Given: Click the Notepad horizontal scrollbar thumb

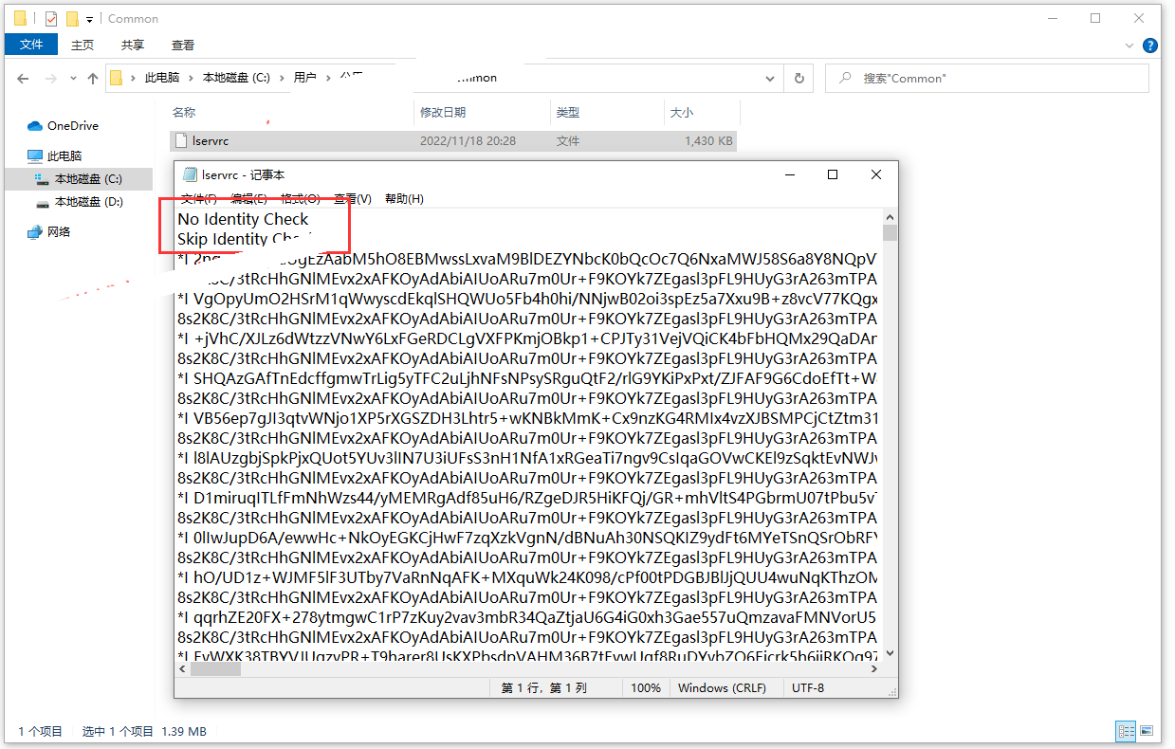Looking at the screenshot, I should coord(215,668).
